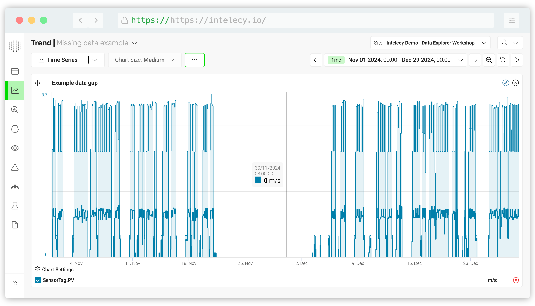
Task: Open the lab flask sidebar icon
Action: click(15, 206)
